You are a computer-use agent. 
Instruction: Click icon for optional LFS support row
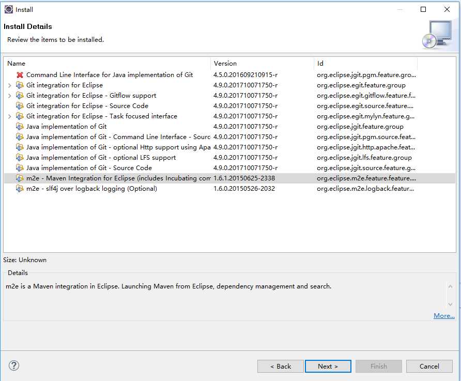(x=20, y=158)
